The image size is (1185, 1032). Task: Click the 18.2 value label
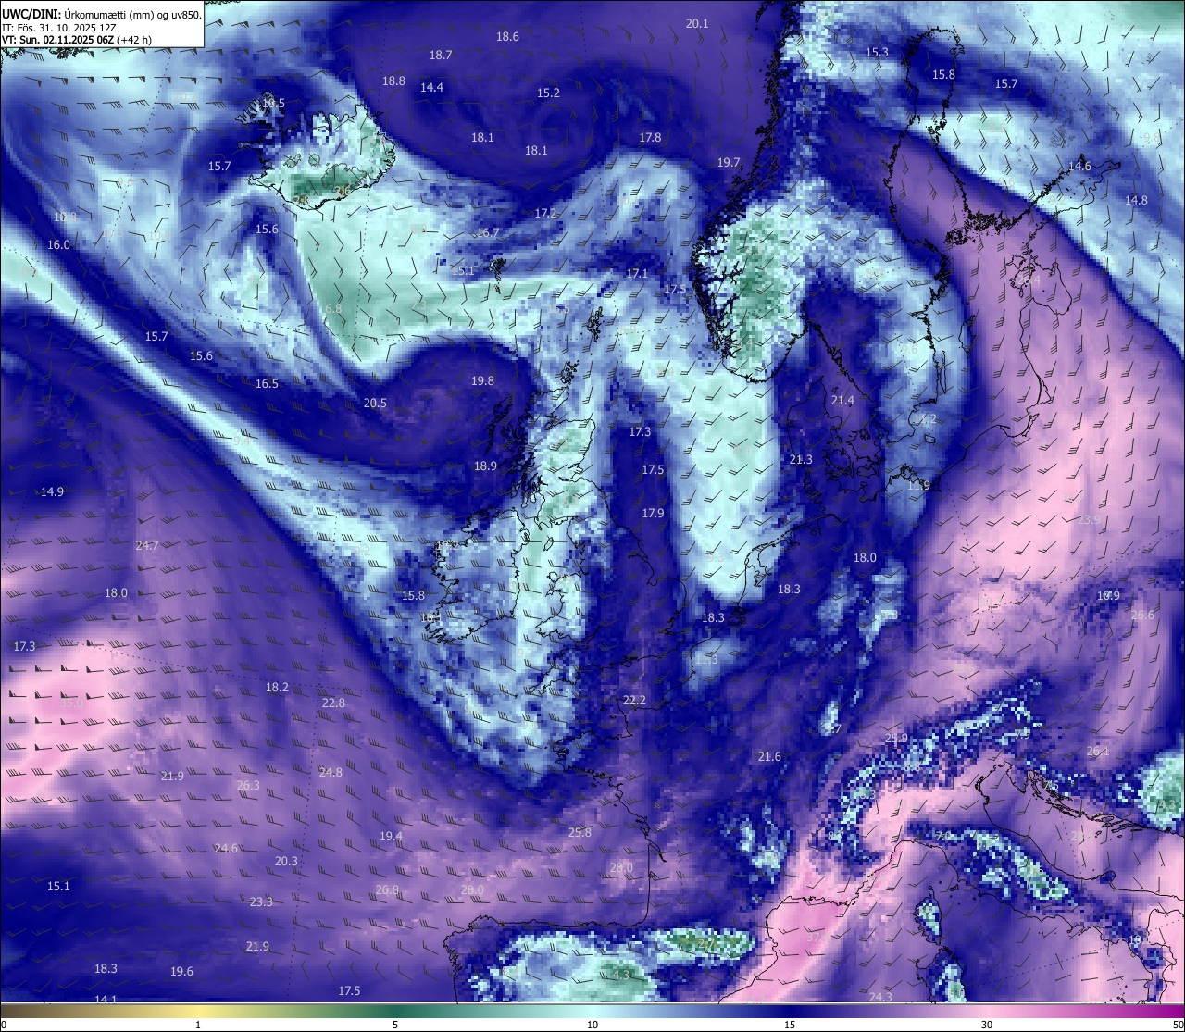click(x=277, y=688)
